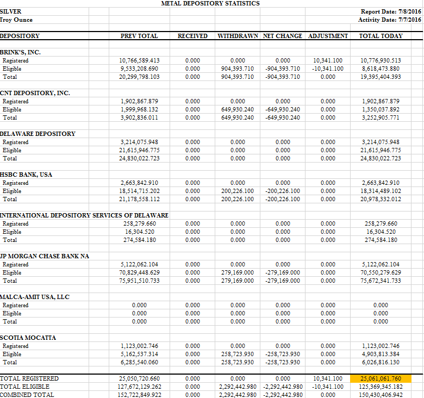Select the Troy Ounce cell

(x=16, y=20)
